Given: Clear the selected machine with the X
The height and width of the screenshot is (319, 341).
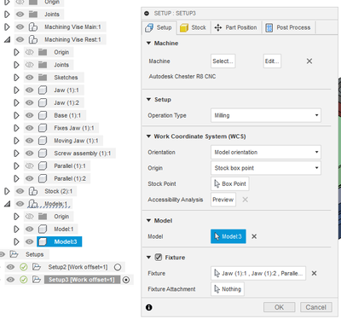Looking at the screenshot, I should pos(309,61).
